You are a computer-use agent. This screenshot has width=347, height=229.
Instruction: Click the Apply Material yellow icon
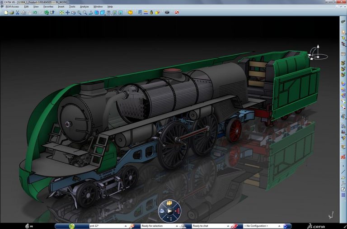pos(130,13)
